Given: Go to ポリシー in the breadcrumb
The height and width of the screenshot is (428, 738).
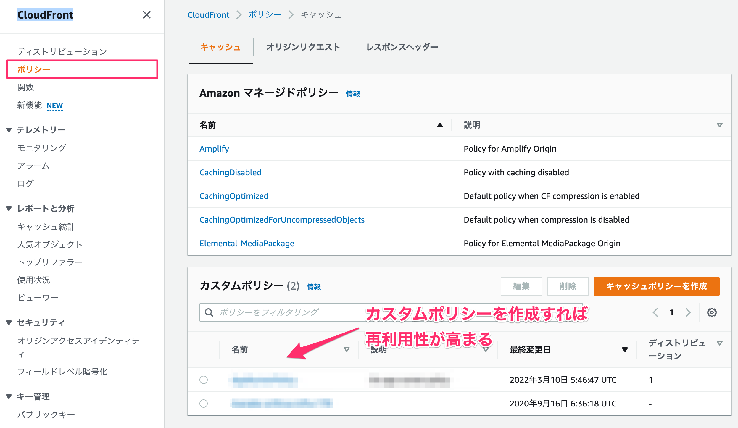Looking at the screenshot, I should tap(265, 15).
